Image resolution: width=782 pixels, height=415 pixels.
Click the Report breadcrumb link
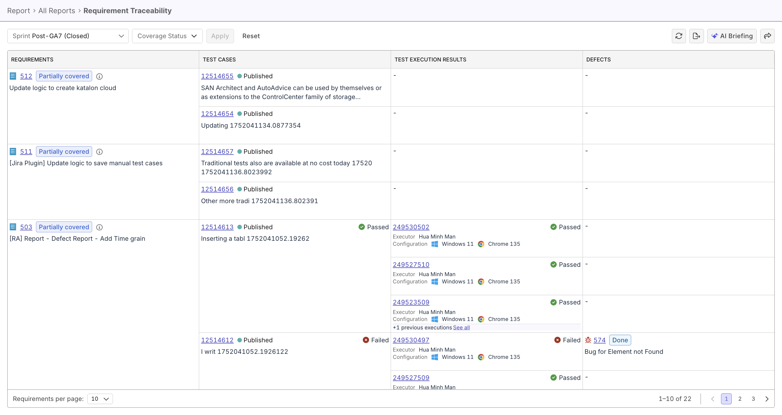click(19, 10)
